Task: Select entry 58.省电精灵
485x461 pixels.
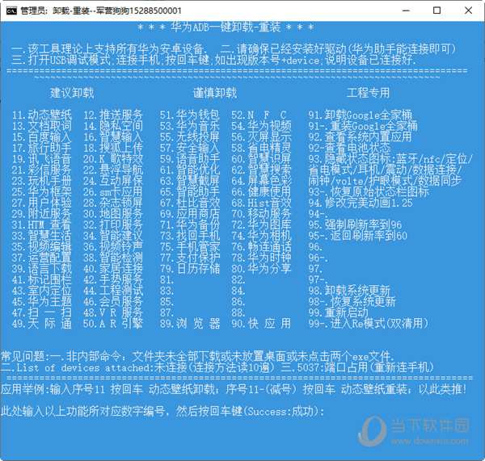Action: 261,148
